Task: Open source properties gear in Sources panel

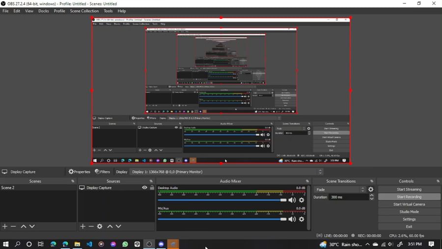Action: [100, 226]
